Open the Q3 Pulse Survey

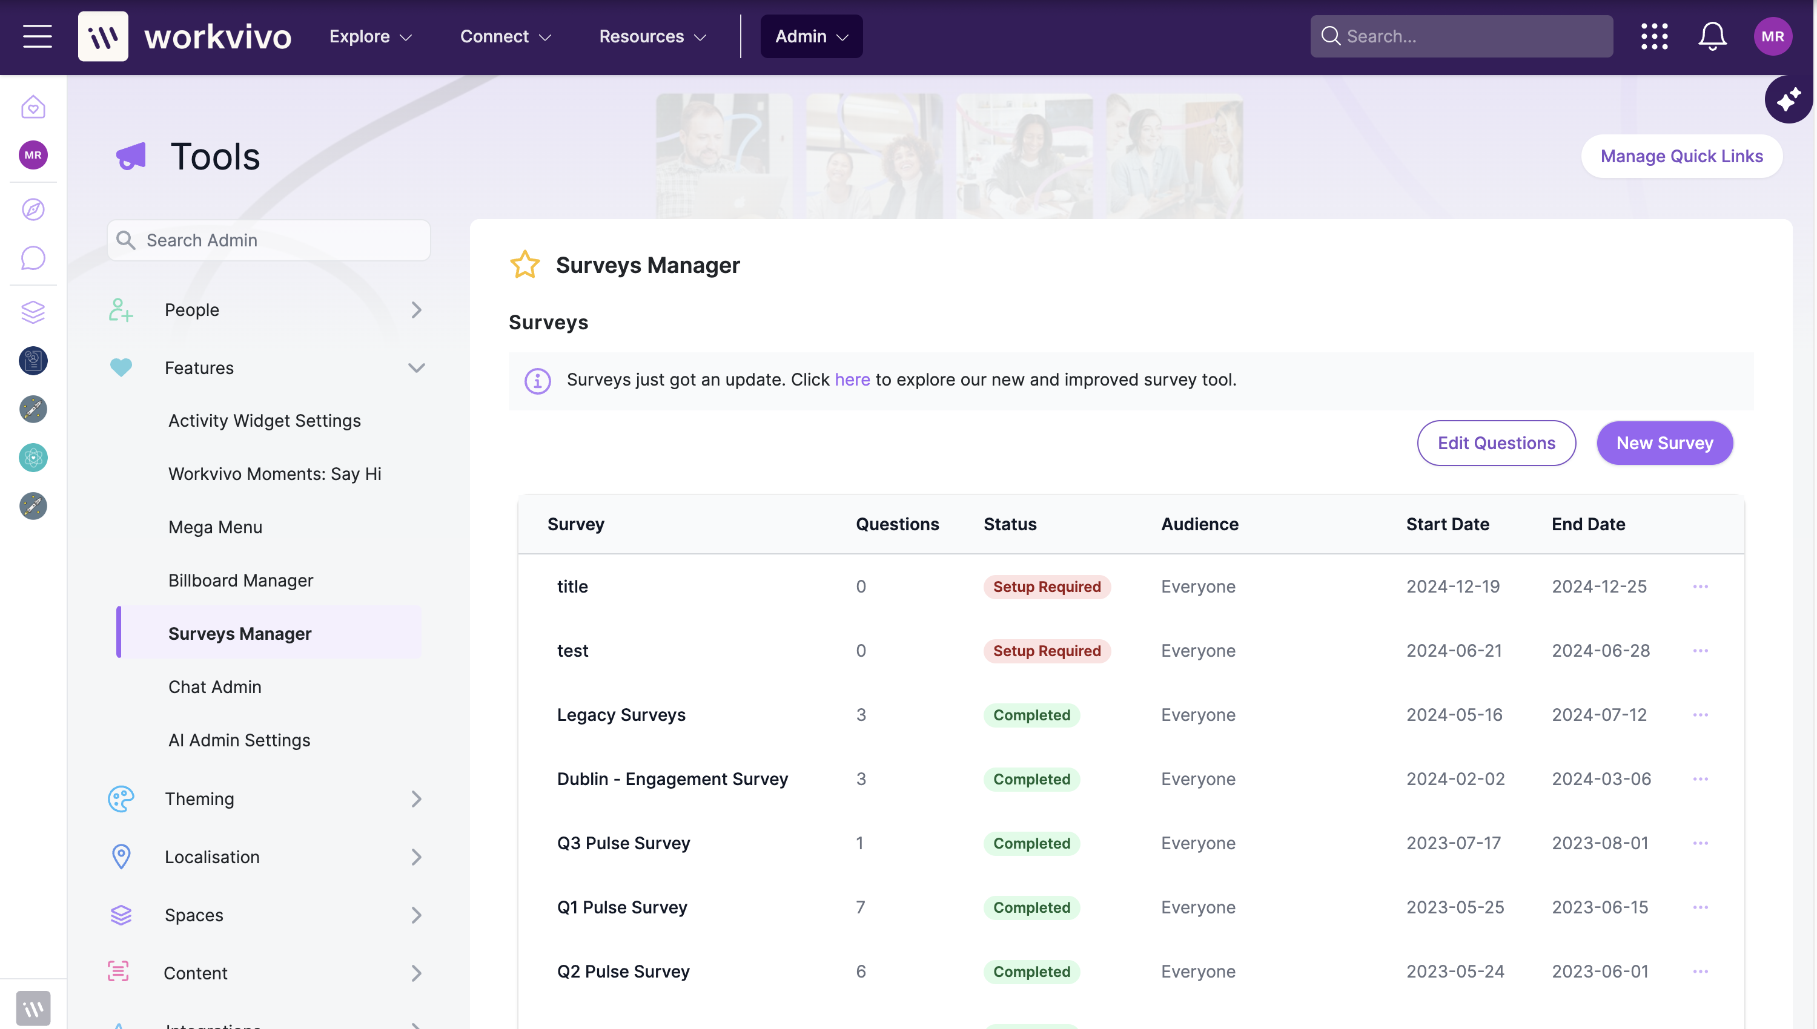[623, 843]
